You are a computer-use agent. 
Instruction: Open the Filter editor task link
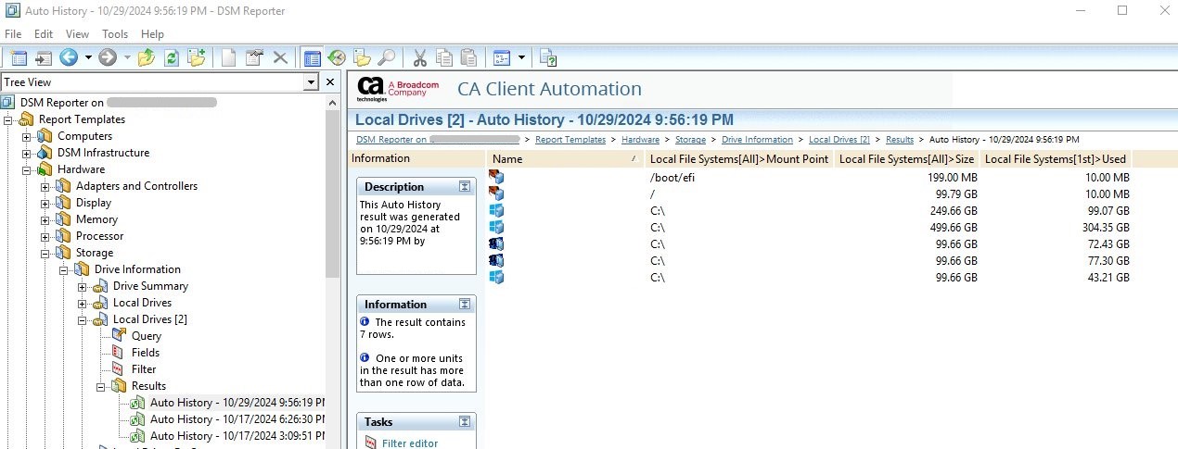coord(410,443)
